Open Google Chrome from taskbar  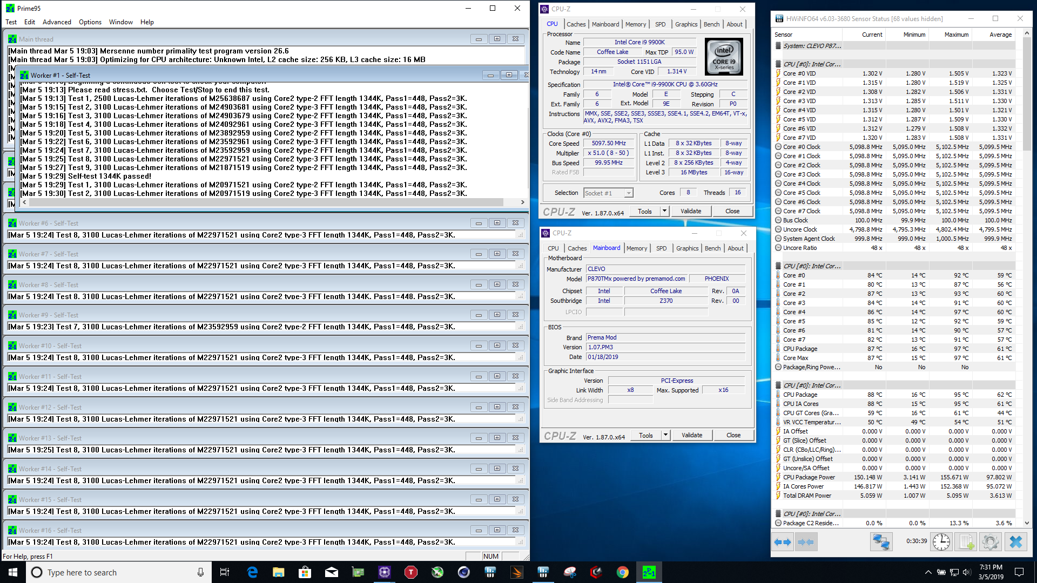(x=623, y=572)
